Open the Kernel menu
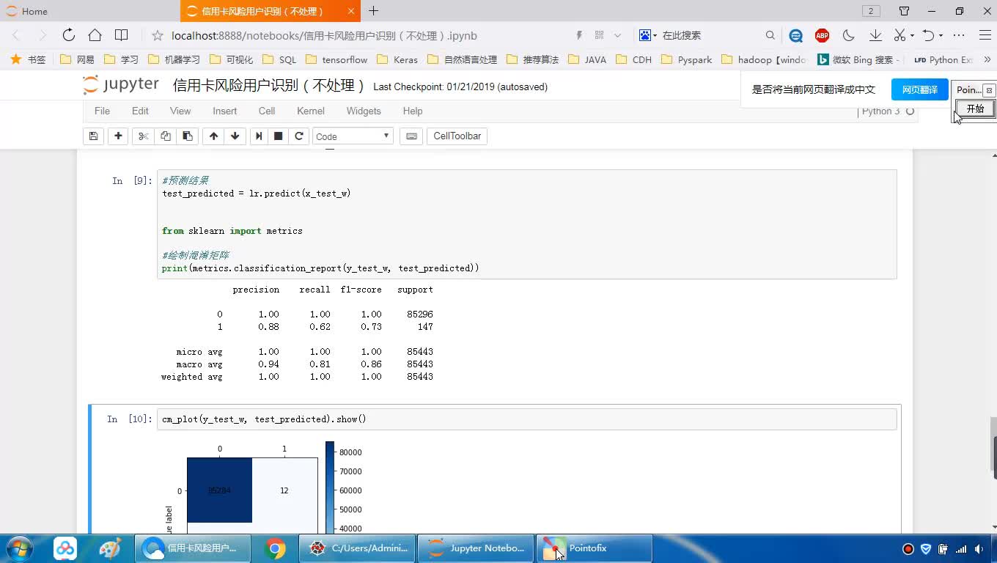Viewport: 997px width, 563px height. [x=310, y=111]
